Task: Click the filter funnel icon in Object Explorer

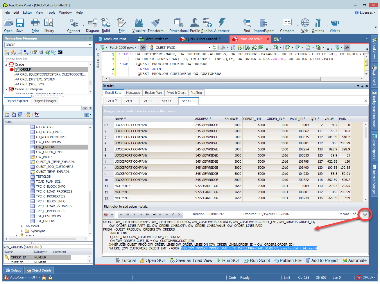Action: coord(85,108)
